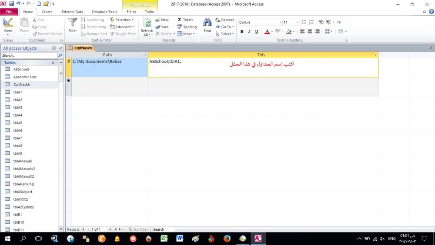Image resolution: width=435 pixels, height=245 pixels.
Task: Collapse the Tables group in navigation pane
Action: pyautogui.click(x=53, y=63)
